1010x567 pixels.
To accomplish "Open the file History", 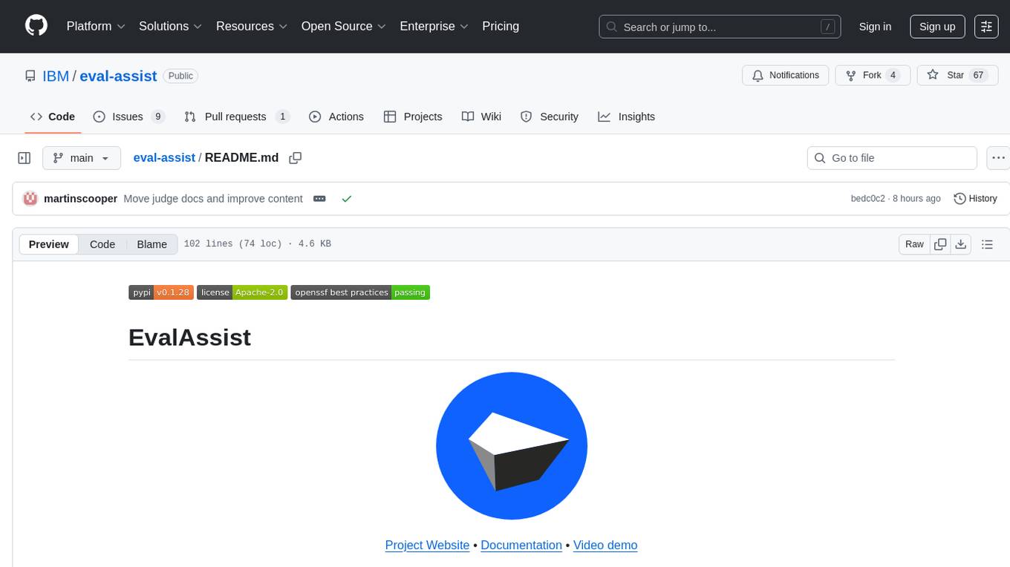I will [975, 199].
